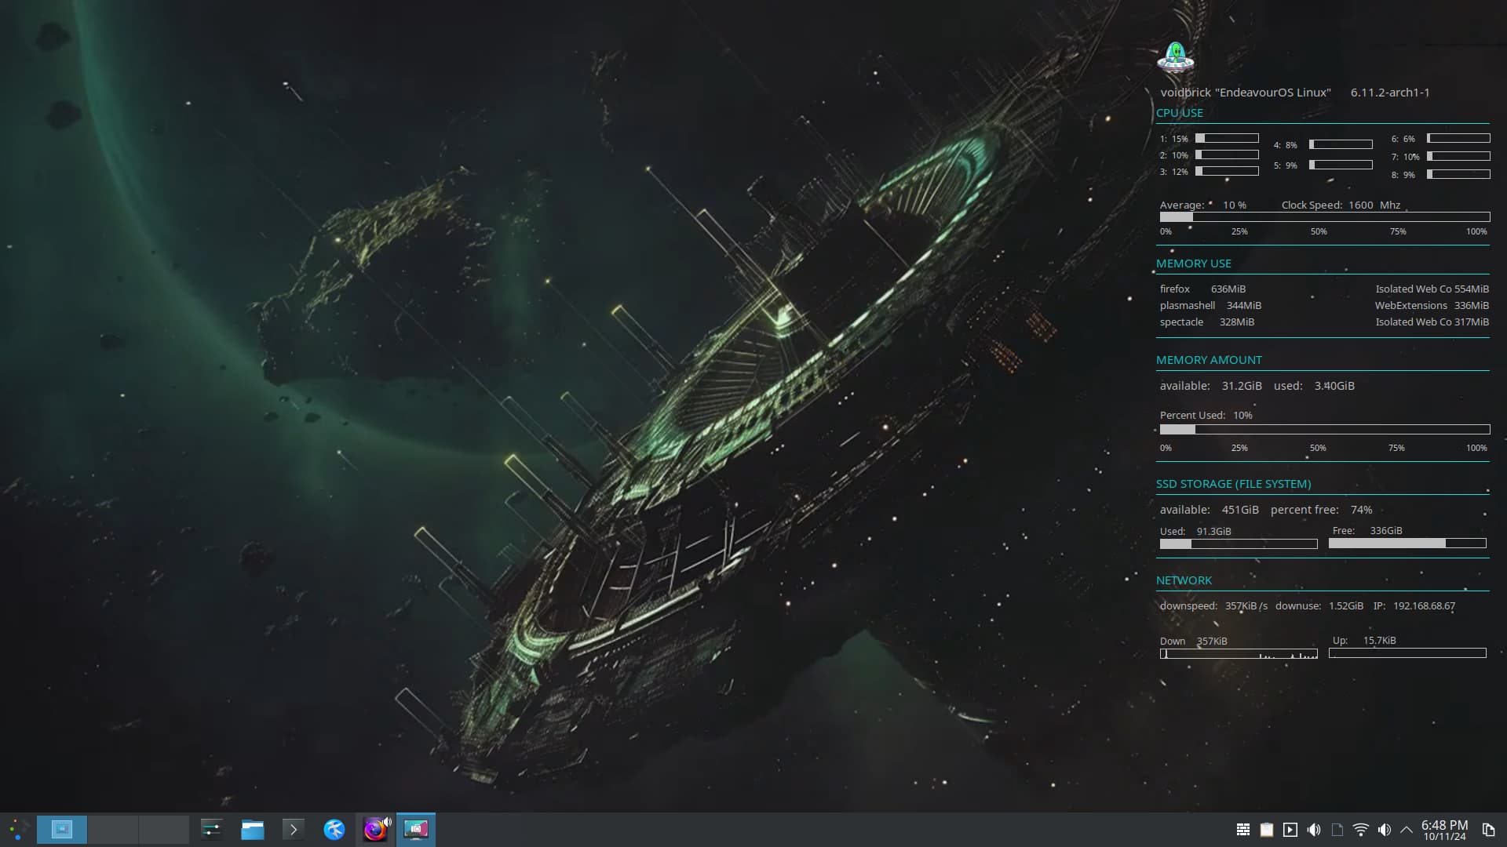
Task: Click the "spectacle 328MiB" memory entry
Action: coord(1207,322)
